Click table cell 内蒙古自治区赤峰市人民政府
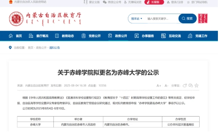The width and height of the screenshot is (224, 137). 78,125
